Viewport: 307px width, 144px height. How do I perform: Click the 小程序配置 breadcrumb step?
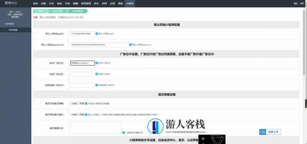(x=77, y=11)
